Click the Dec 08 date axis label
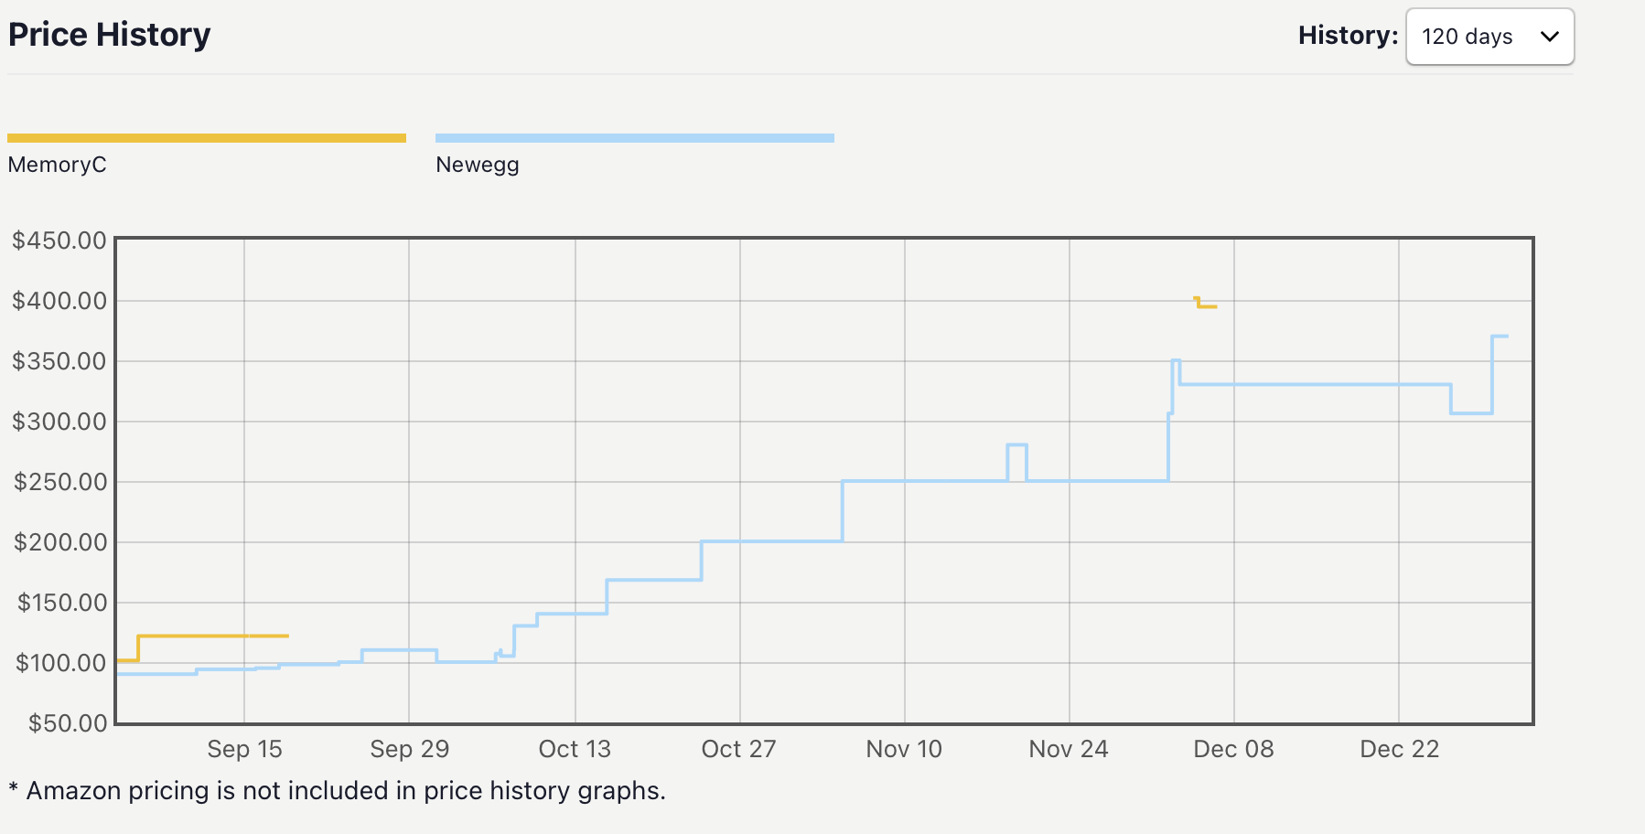1645x834 pixels. pyautogui.click(x=1233, y=749)
